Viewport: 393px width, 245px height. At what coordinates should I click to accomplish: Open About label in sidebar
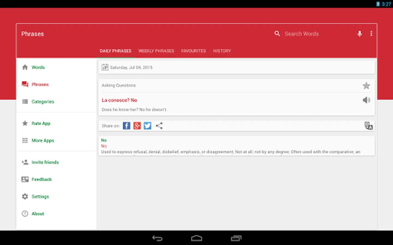[x=38, y=214]
